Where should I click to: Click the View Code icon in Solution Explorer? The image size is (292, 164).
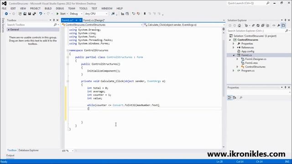274,26
